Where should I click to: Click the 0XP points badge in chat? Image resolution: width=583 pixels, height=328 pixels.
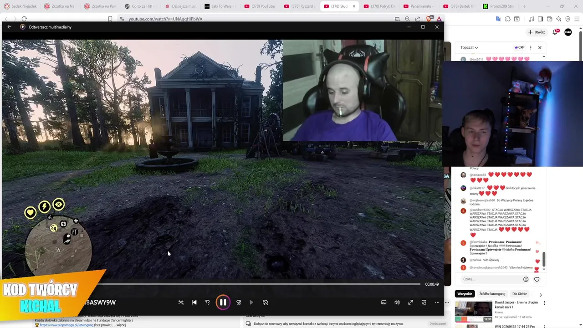pyautogui.click(x=519, y=47)
